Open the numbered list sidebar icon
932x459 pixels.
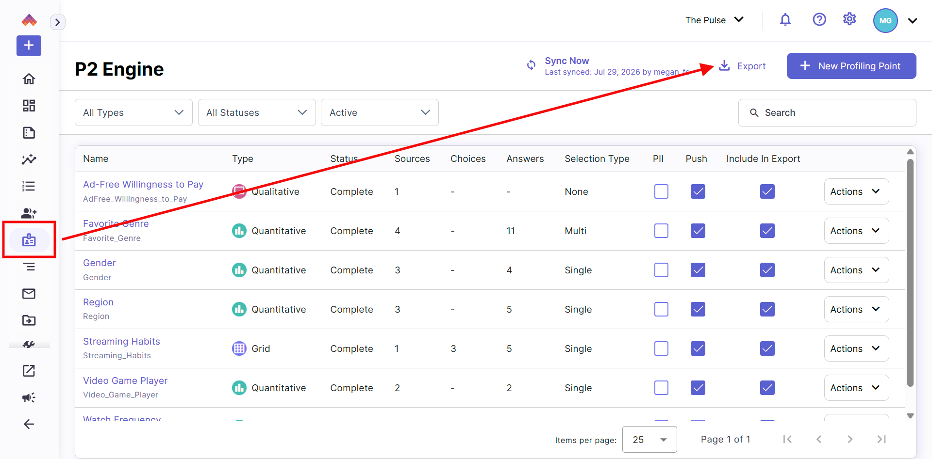(29, 186)
